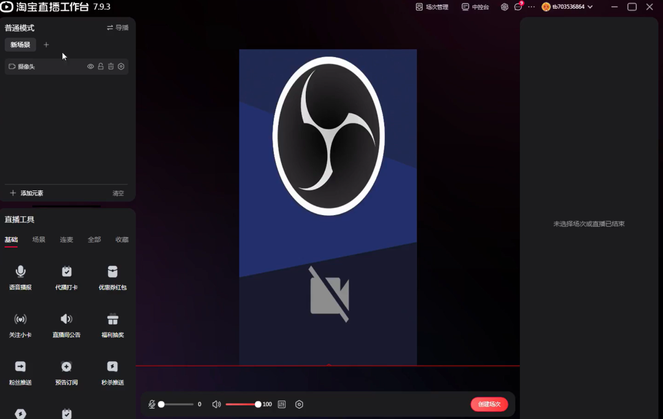Switch to the 全部 tools tab
This screenshot has width=663, height=419.
coord(95,240)
